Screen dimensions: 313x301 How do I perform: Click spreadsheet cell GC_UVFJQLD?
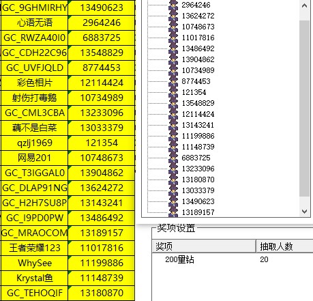point(34,68)
